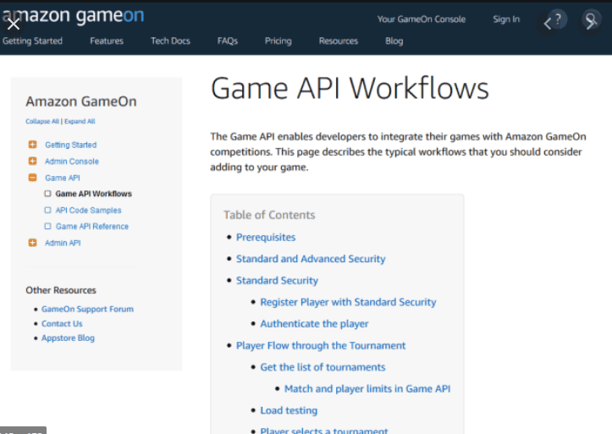Jump to Prerequisites in Table of Contents
612x434 pixels.
click(266, 237)
